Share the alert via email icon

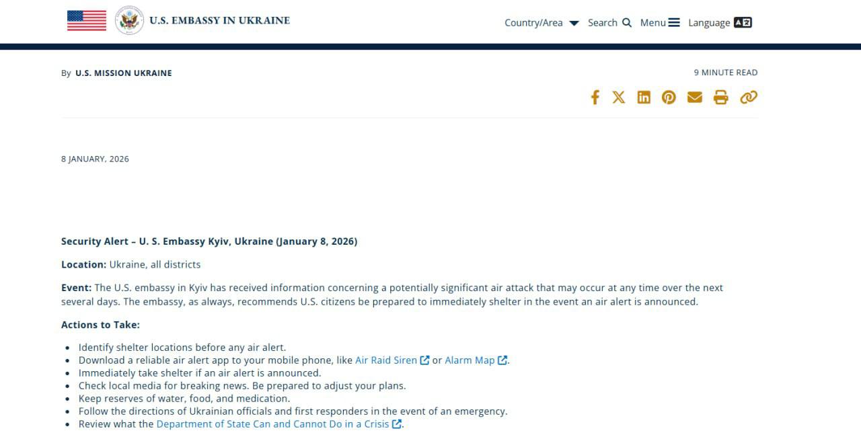695,97
